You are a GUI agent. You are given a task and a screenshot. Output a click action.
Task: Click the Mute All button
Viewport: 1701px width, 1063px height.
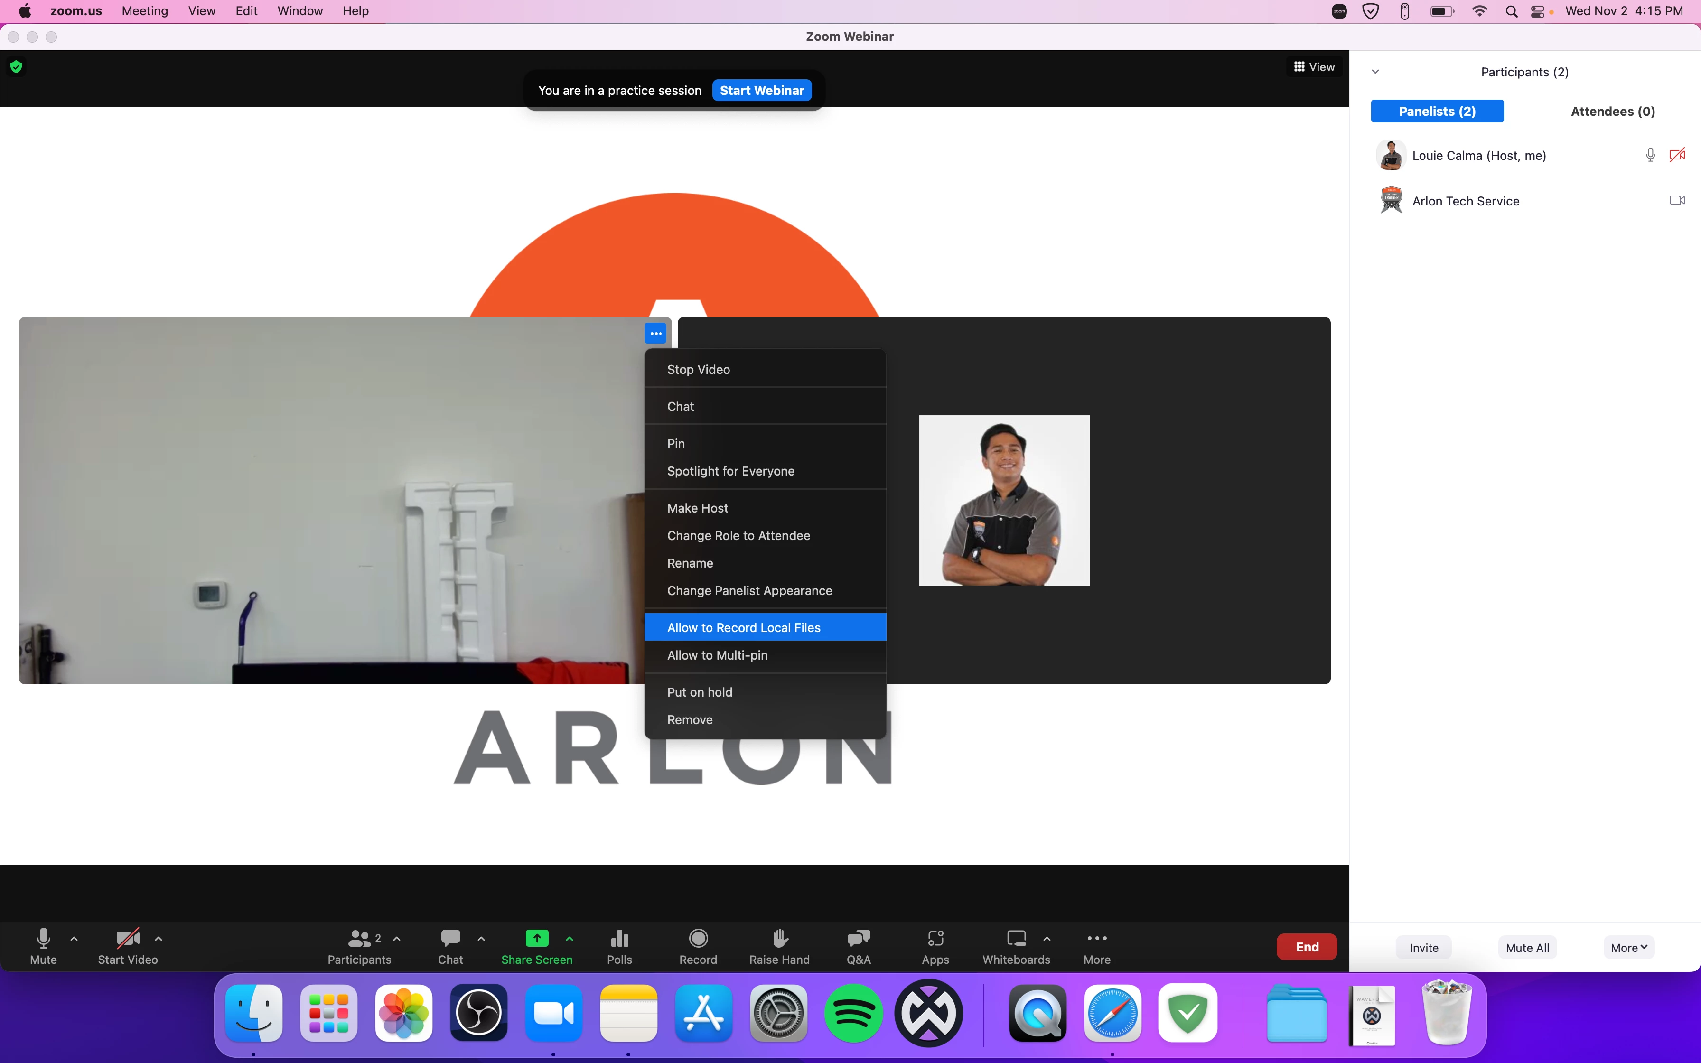(1527, 948)
